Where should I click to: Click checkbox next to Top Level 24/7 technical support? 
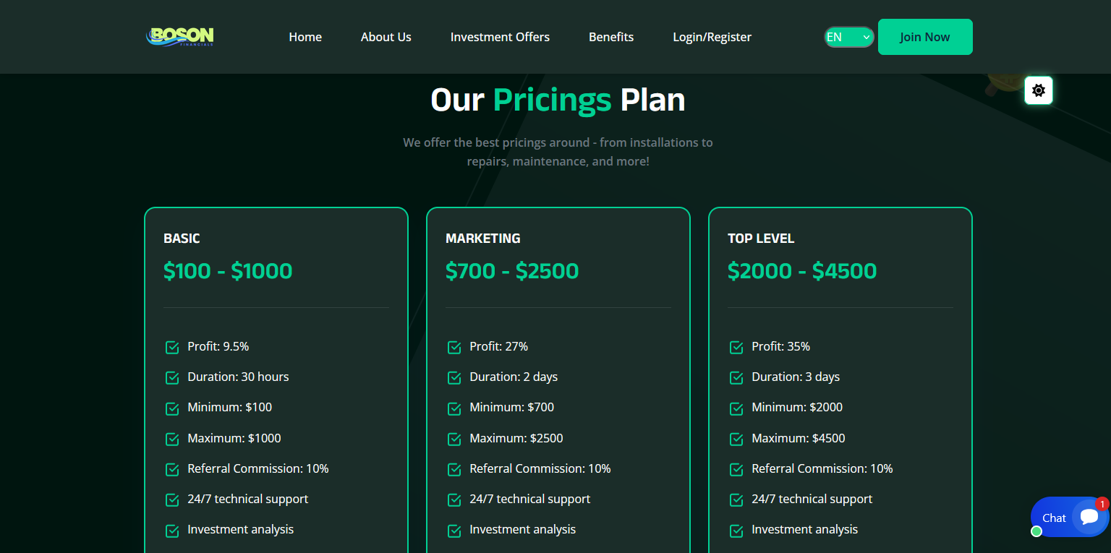[x=736, y=500]
